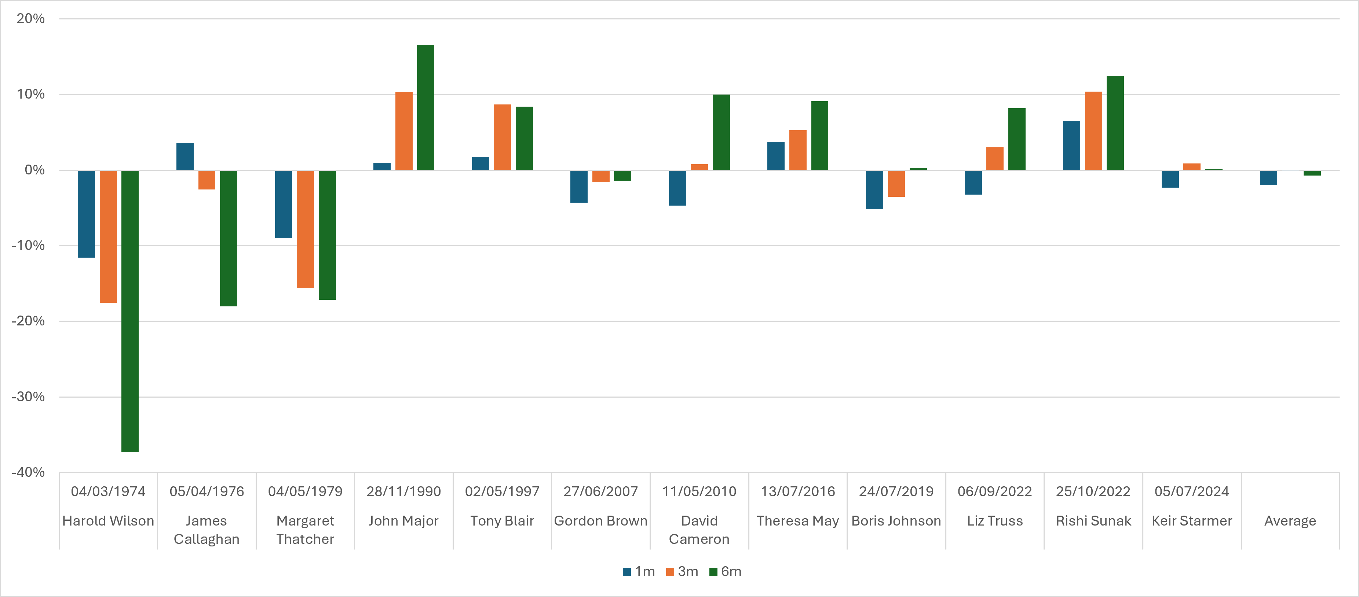The width and height of the screenshot is (1359, 597).
Task: Select Harold Wilson's blue 1m bar
Action: click(87, 213)
